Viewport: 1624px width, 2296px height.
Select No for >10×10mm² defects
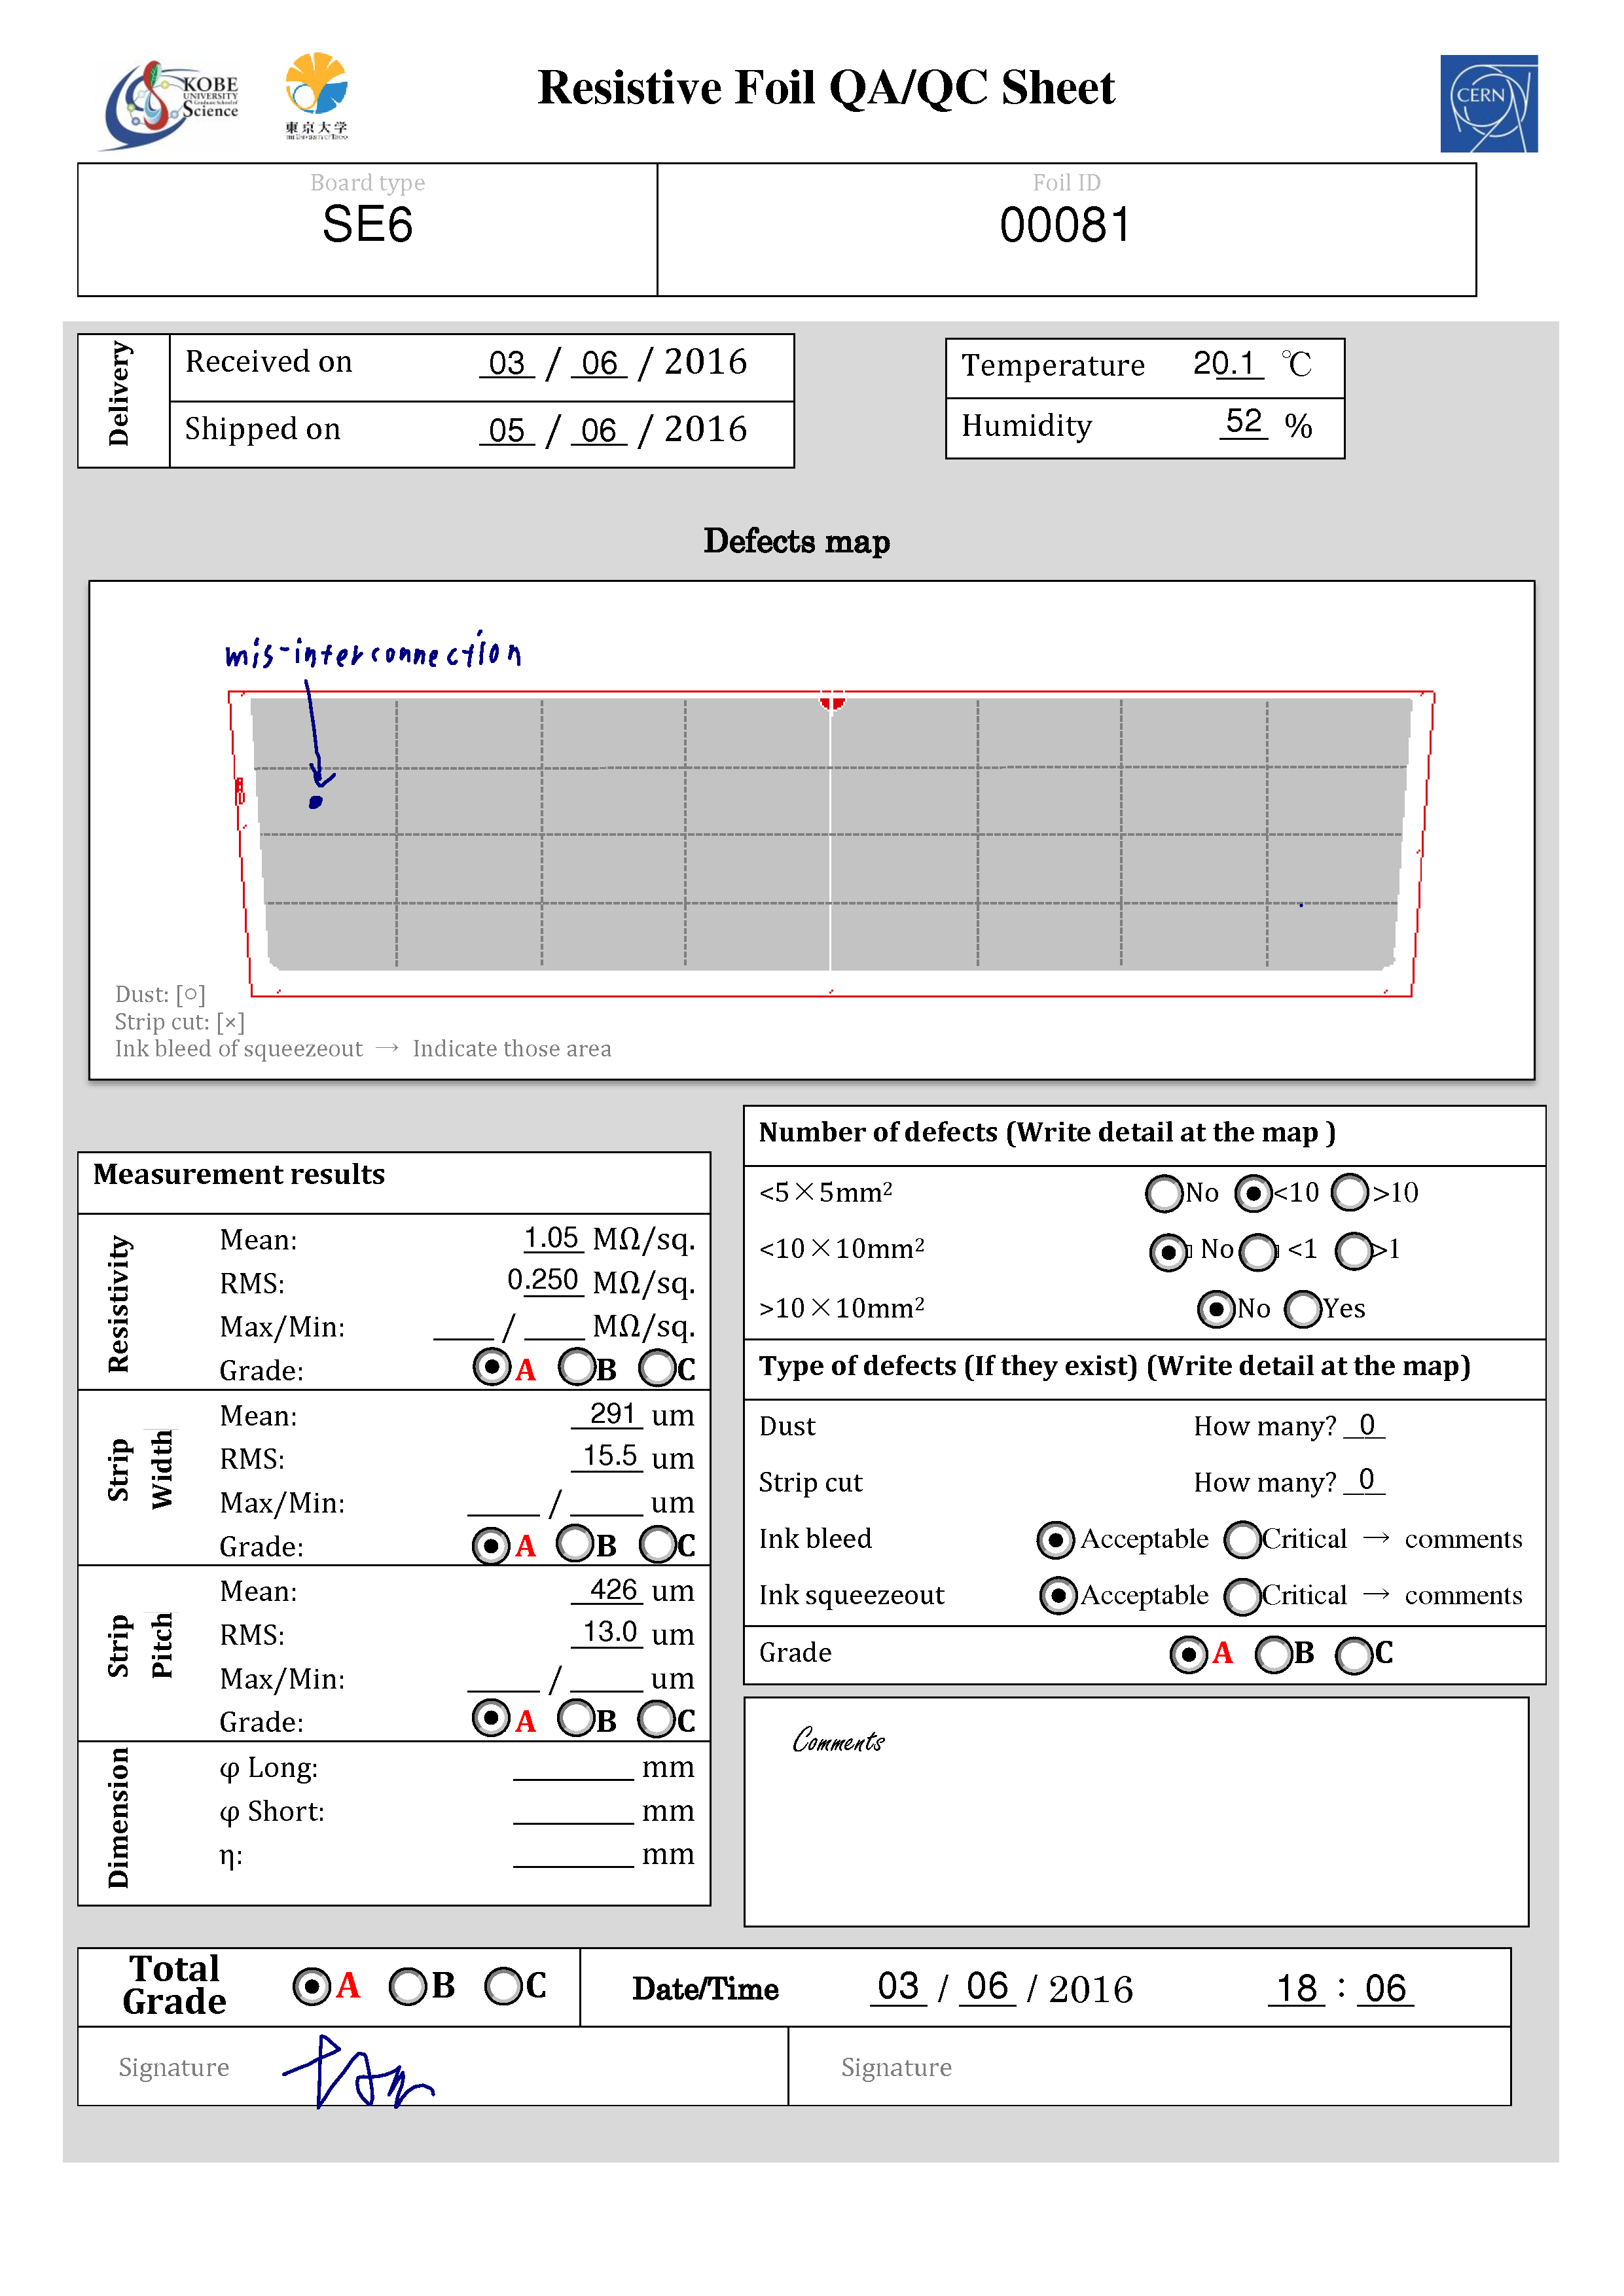pos(1216,1309)
